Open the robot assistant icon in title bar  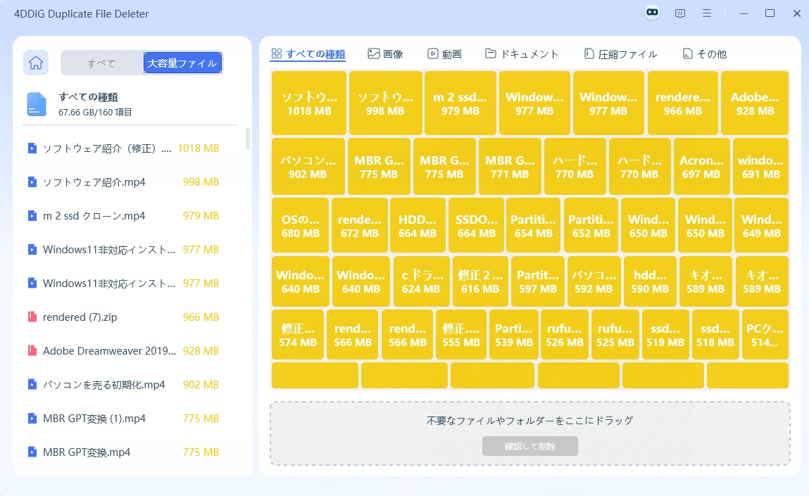[x=652, y=13]
